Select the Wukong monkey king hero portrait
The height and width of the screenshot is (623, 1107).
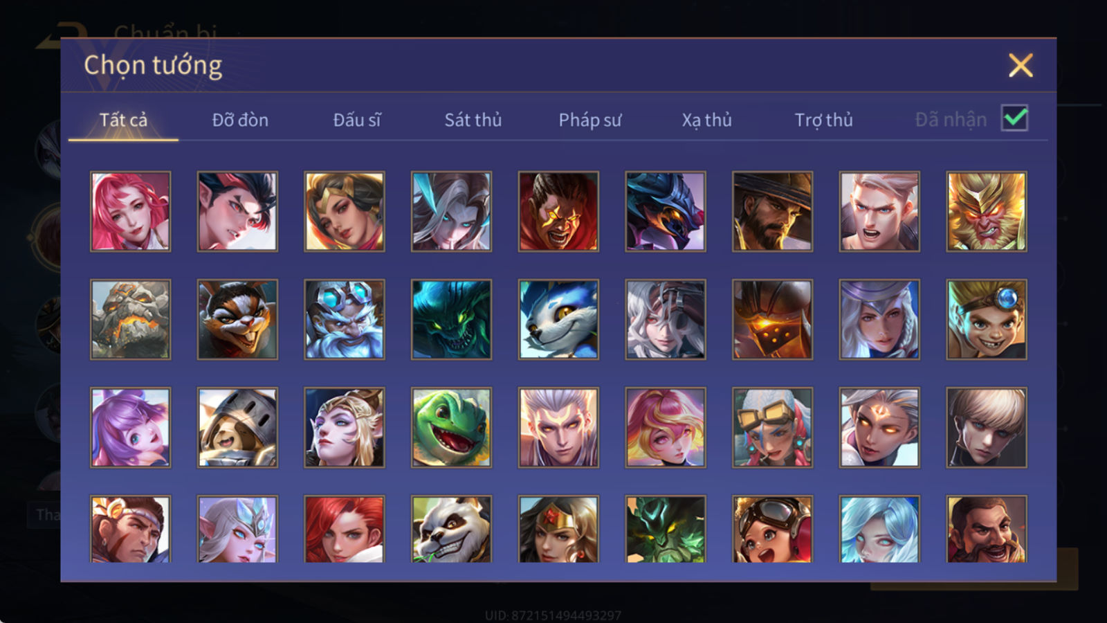click(987, 211)
